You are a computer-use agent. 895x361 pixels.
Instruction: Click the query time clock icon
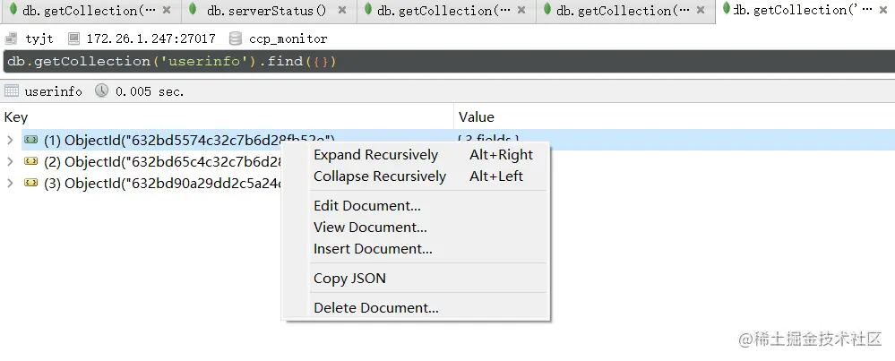coord(101,91)
